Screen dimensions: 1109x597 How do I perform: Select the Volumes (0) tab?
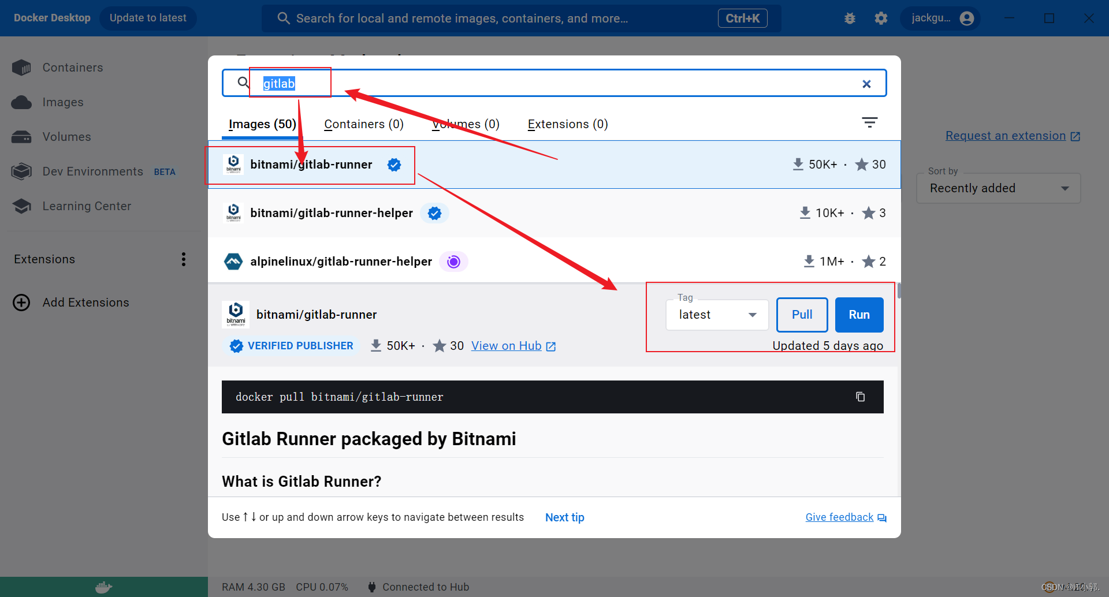point(466,124)
